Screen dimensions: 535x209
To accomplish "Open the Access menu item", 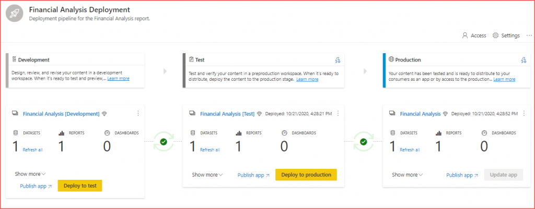I will coord(474,35).
